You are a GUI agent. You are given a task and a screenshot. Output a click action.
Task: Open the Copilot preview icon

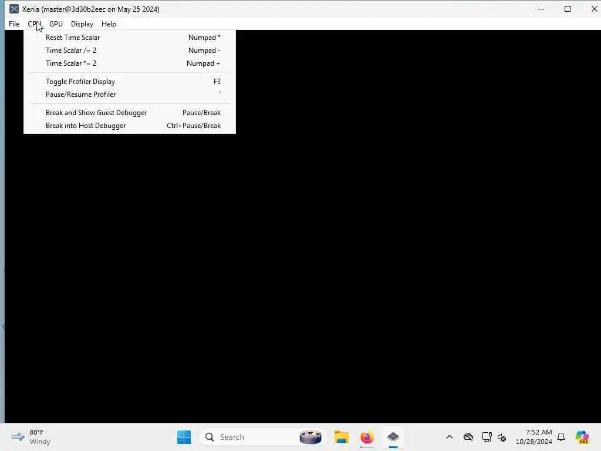582,437
